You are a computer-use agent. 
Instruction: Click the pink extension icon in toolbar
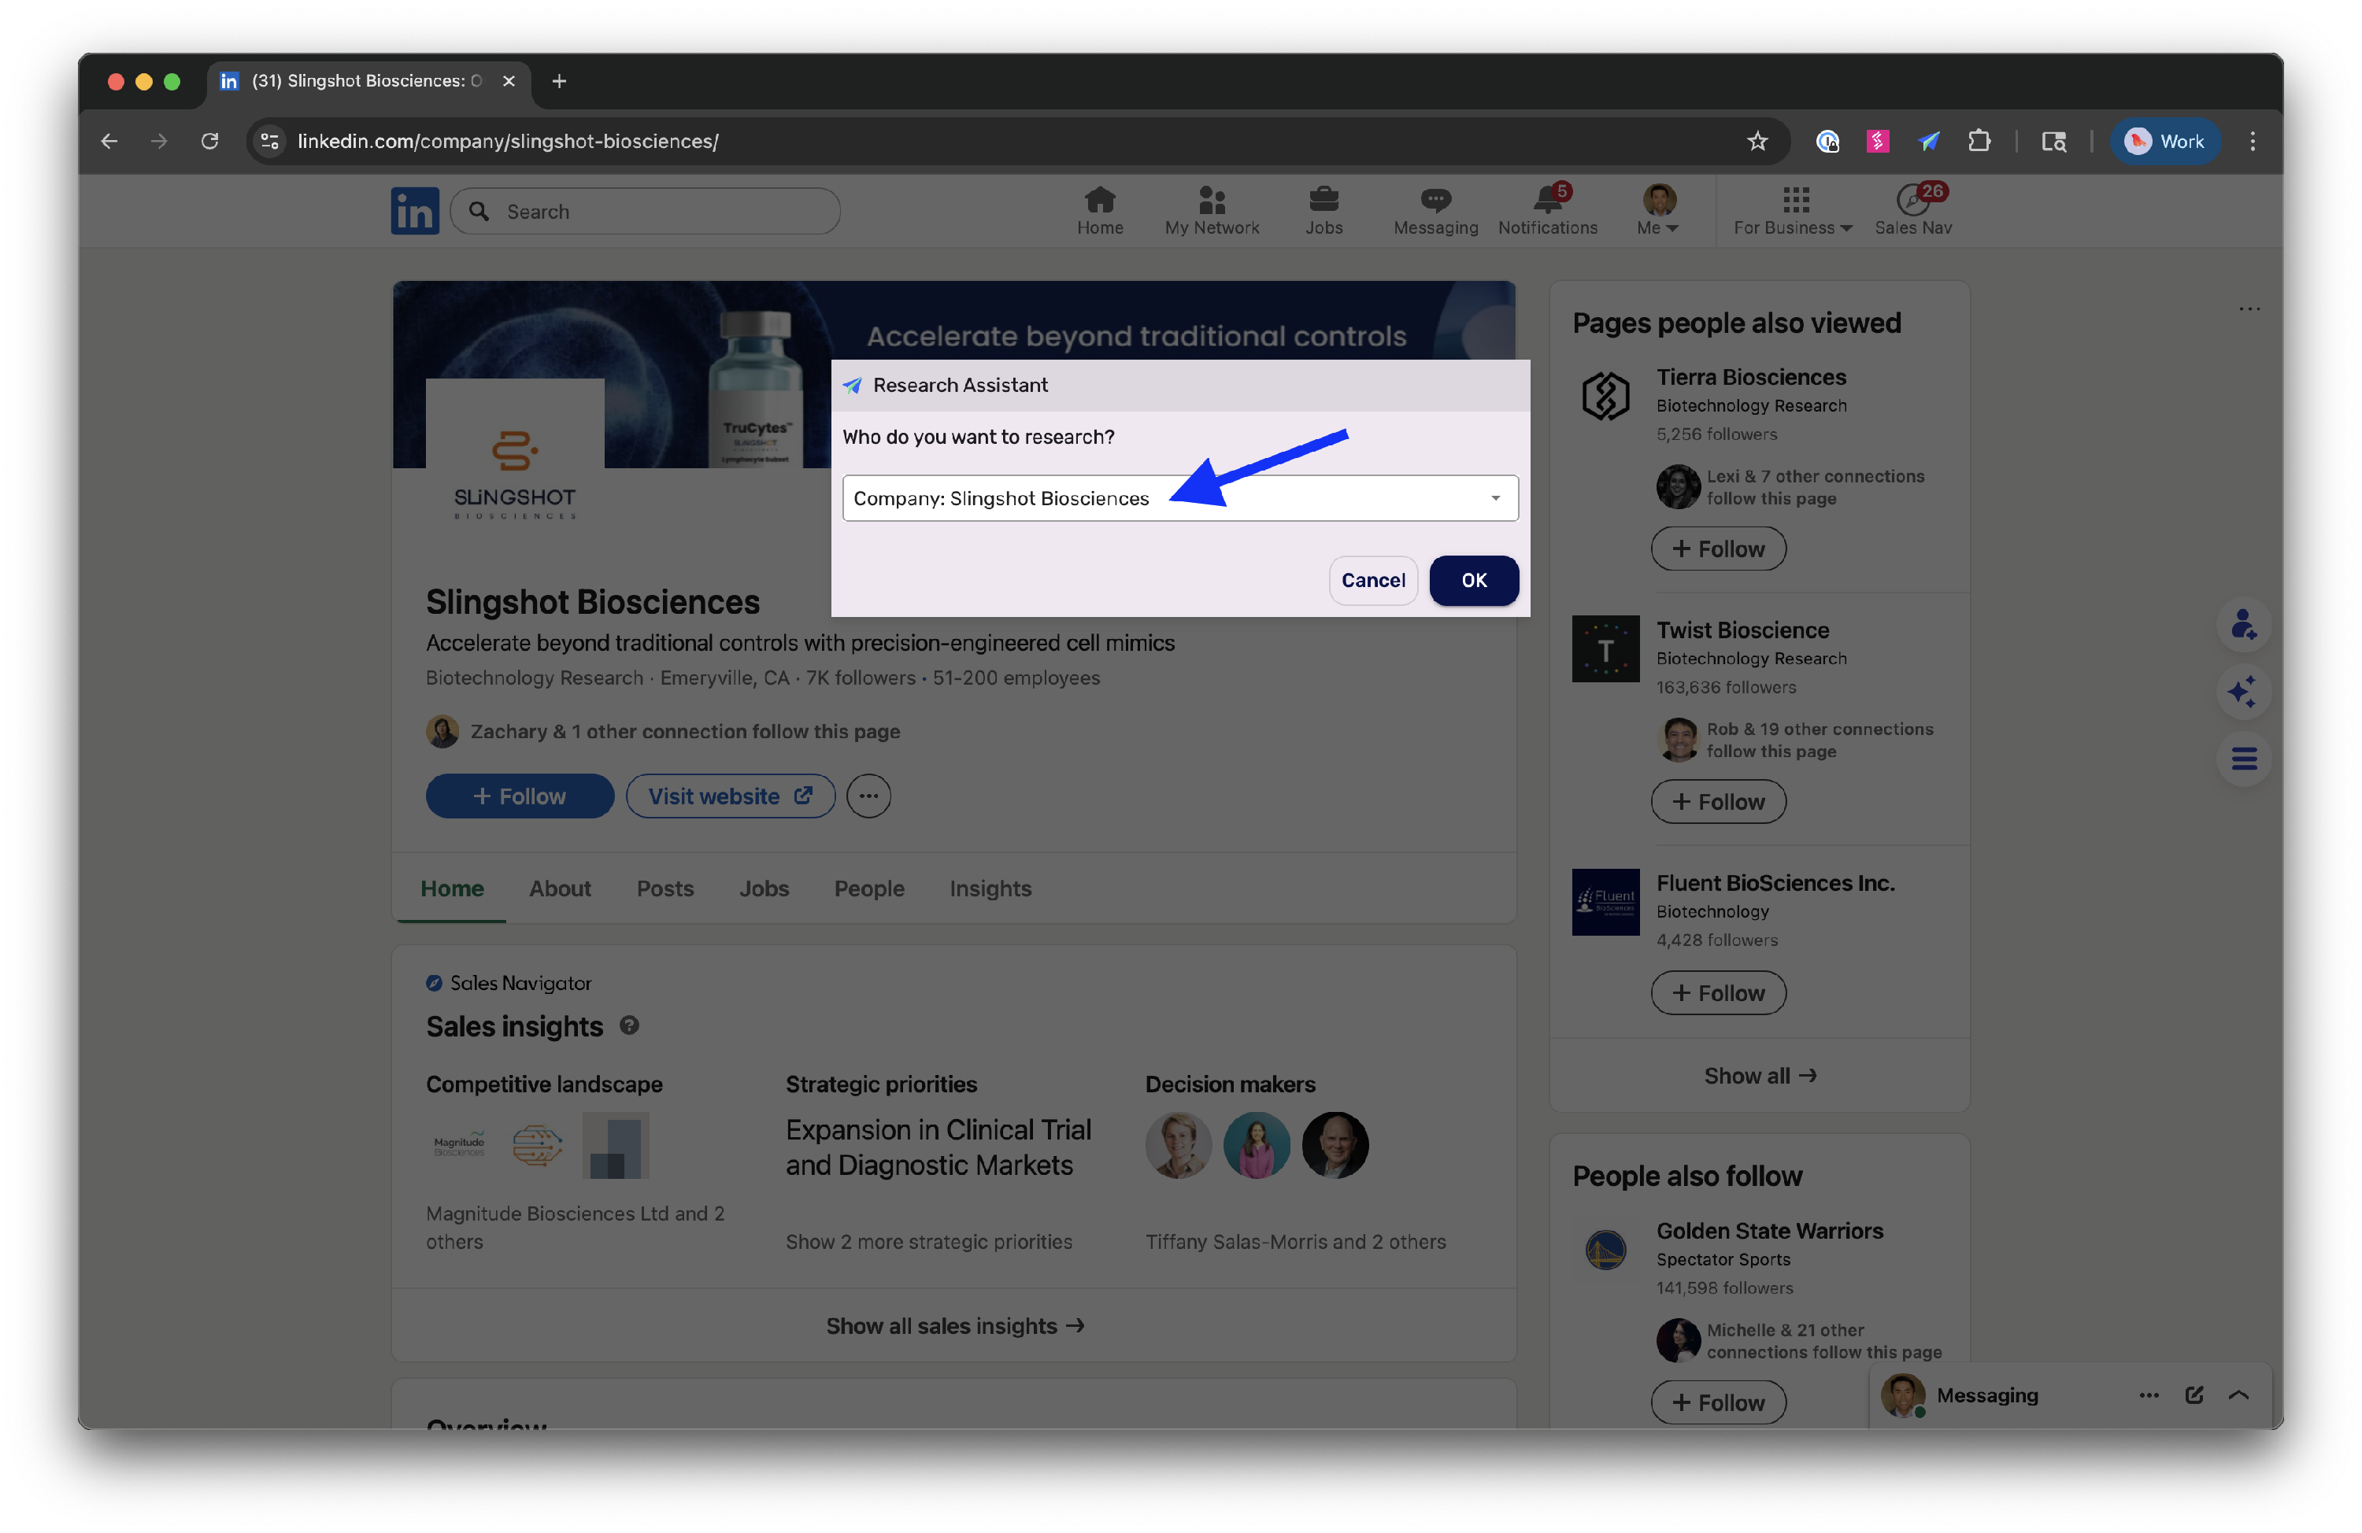[x=1877, y=141]
